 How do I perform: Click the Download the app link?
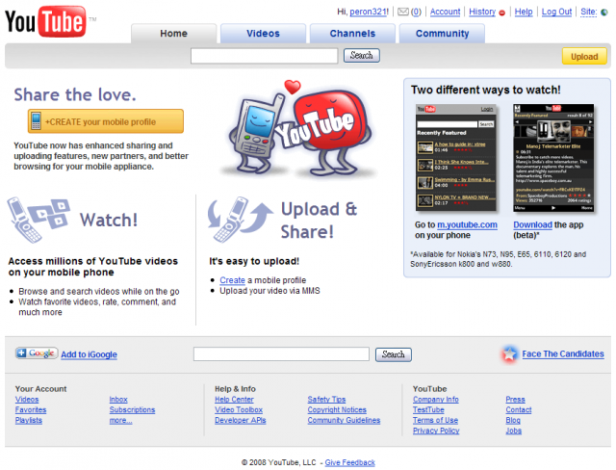coord(532,224)
